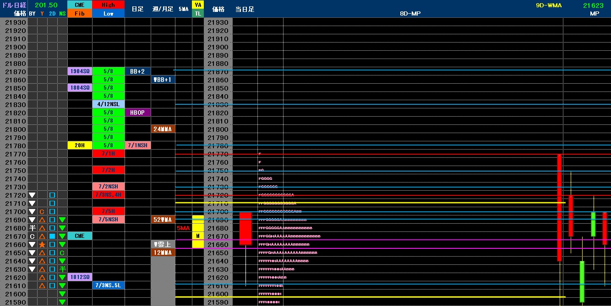
Task: Click the orange Fib header cell
Action: click(80, 14)
